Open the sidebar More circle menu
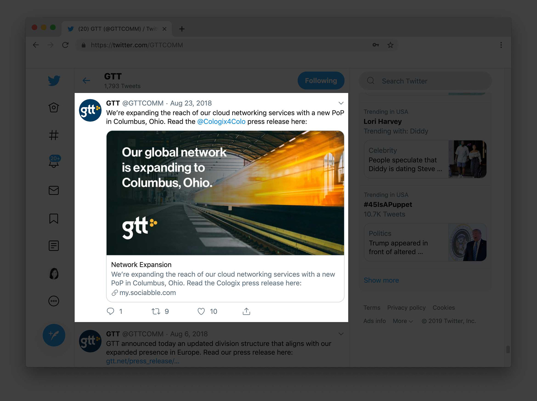Screen dimensions: 537x401 [x=54, y=301]
